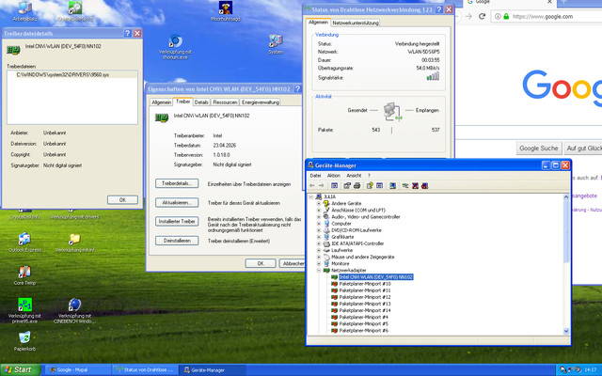The image size is (602, 376).
Task: Launch the prime95.exe desktop shortcut
Action: tap(24, 310)
